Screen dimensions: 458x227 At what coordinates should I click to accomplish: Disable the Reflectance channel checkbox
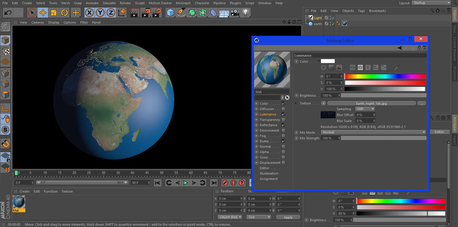click(x=283, y=125)
